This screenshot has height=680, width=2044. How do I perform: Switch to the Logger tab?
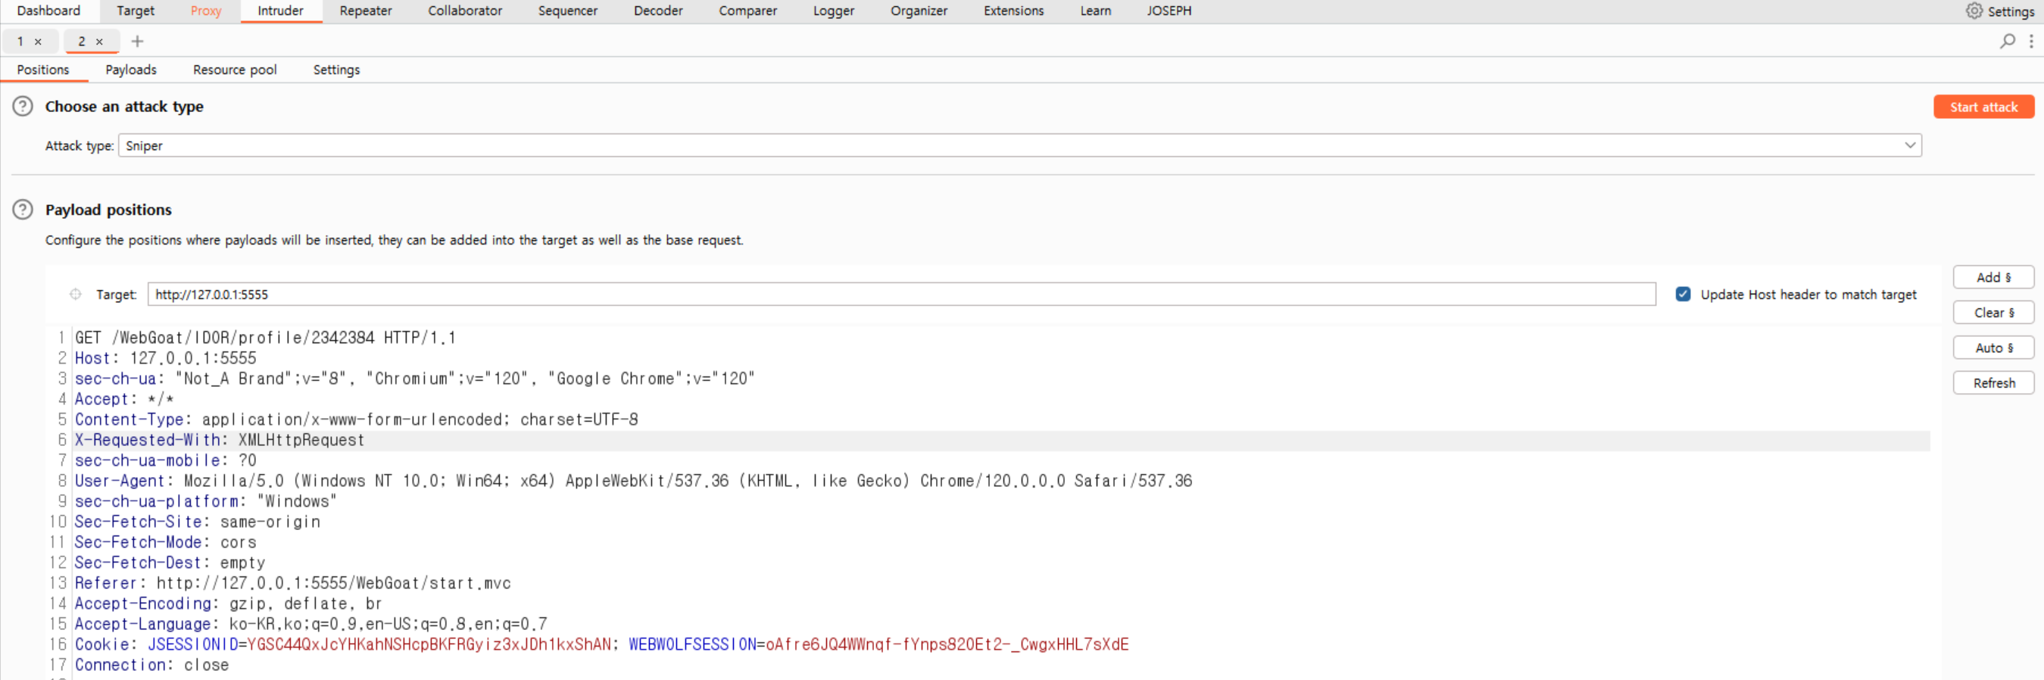pos(833,11)
